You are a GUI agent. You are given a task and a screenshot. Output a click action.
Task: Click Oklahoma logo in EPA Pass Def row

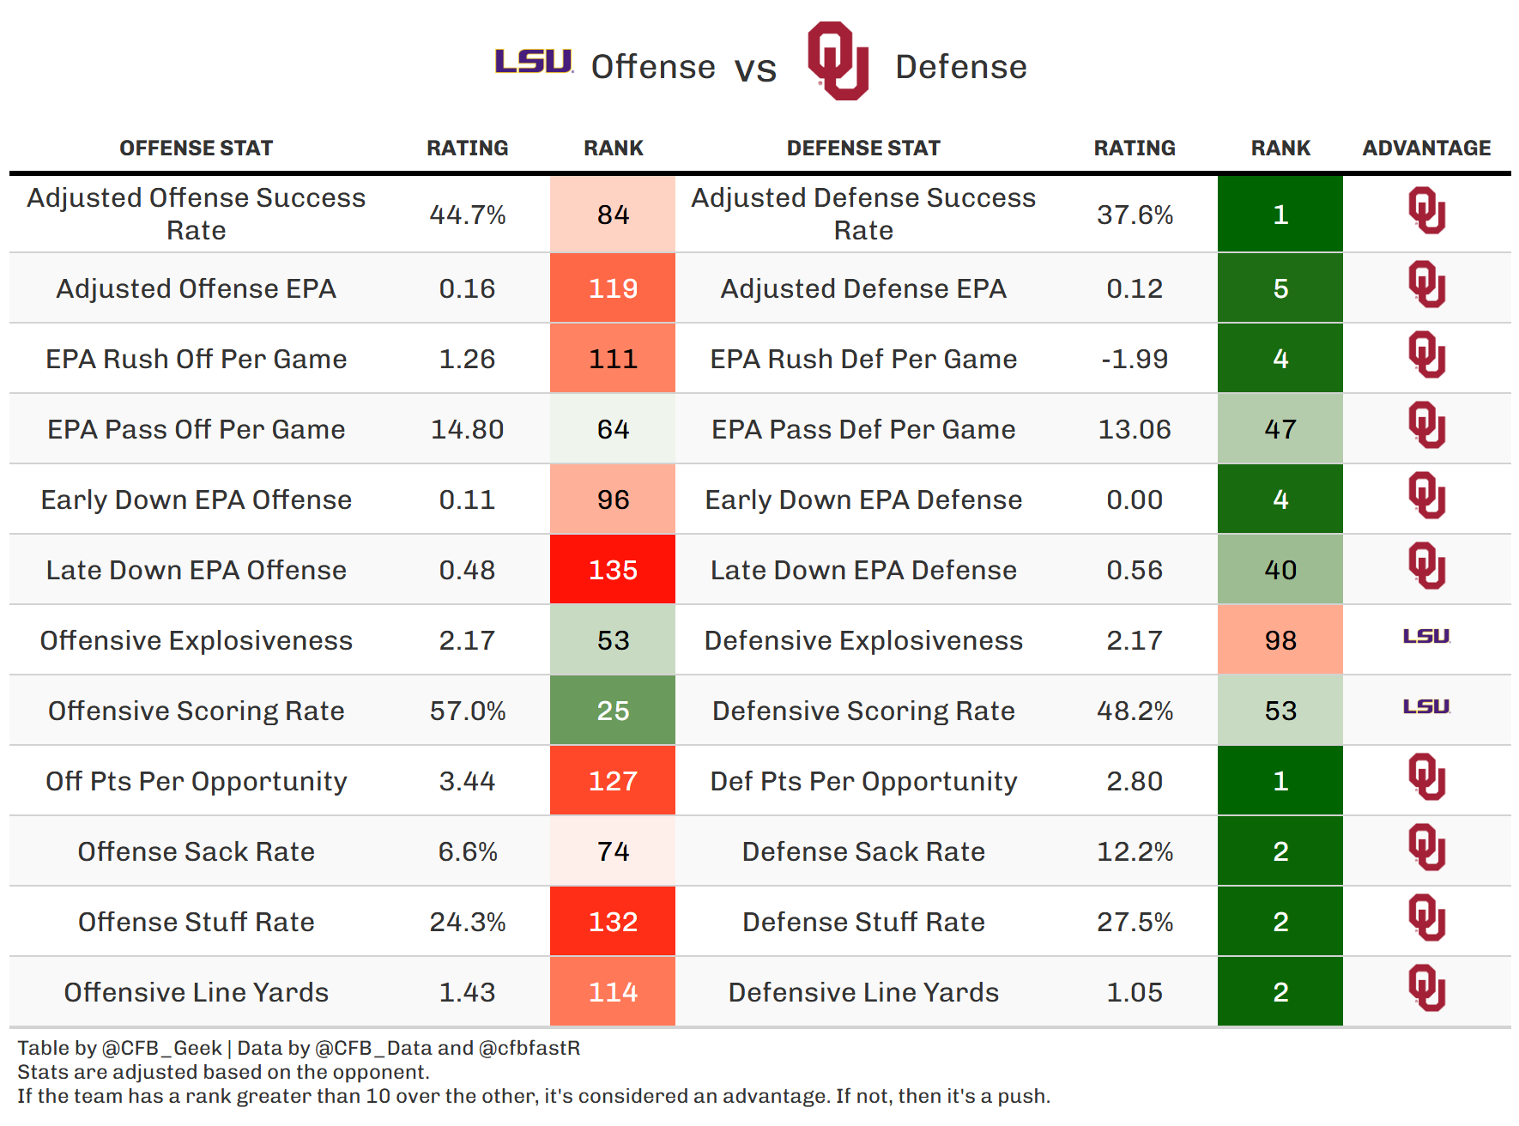pyautogui.click(x=1426, y=426)
